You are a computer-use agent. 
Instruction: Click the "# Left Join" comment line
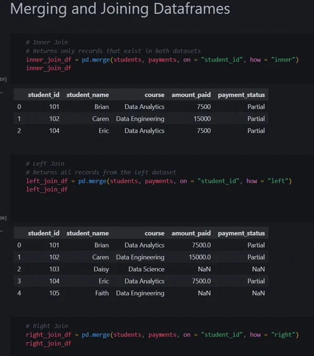coord(45,164)
